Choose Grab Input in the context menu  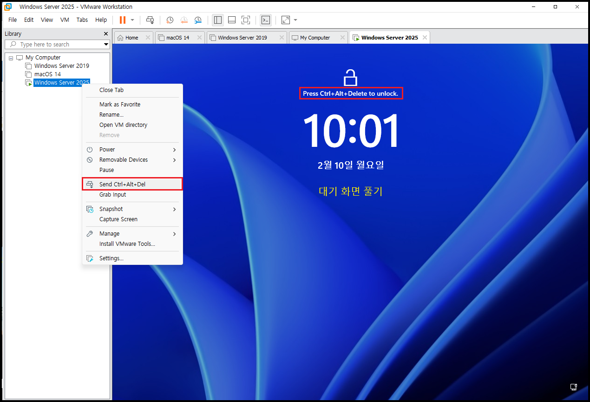coord(132,195)
